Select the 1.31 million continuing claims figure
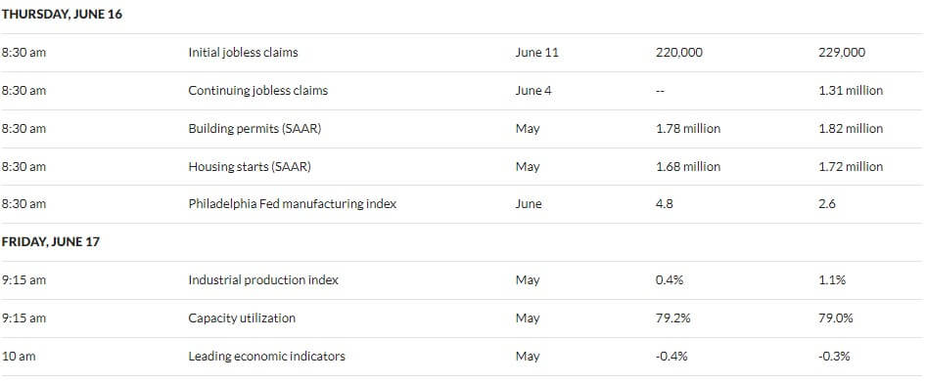The width and height of the screenshot is (926, 381). (x=851, y=90)
